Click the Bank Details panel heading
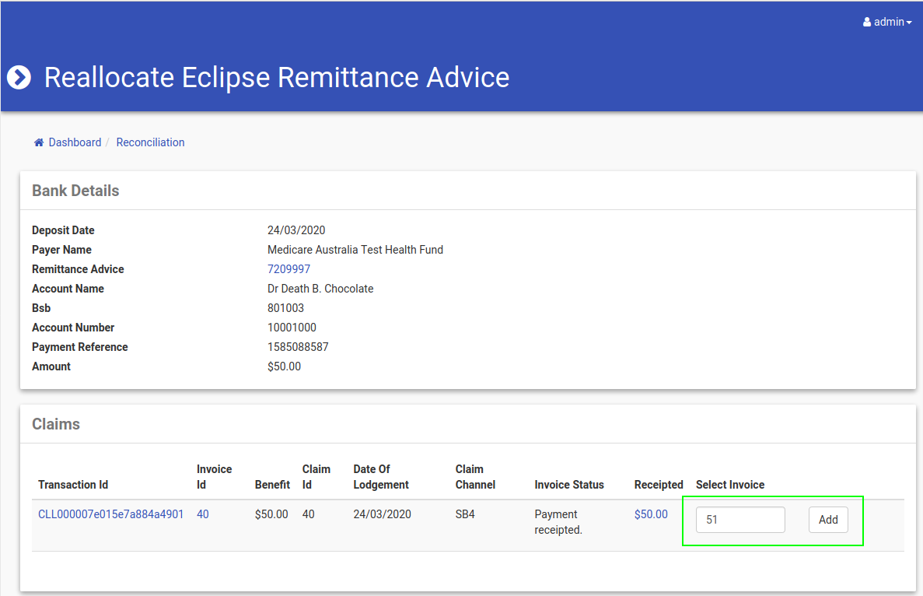923x596 pixels. coord(75,191)
